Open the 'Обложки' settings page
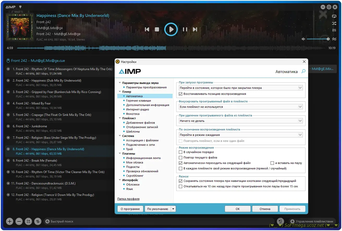The width and height of the screenshot is (342, 231). pyautogui.click(x=133, y=184)
